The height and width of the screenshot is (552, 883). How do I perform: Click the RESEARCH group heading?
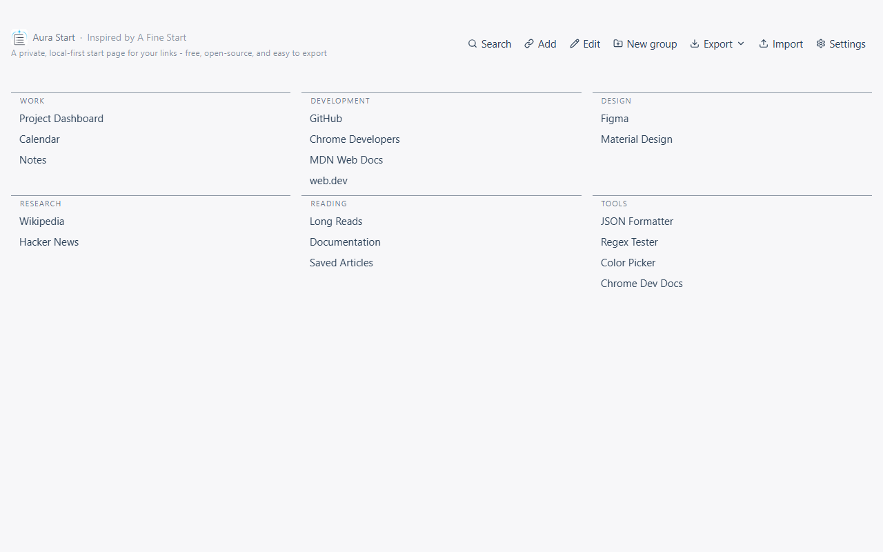point(41,204)
